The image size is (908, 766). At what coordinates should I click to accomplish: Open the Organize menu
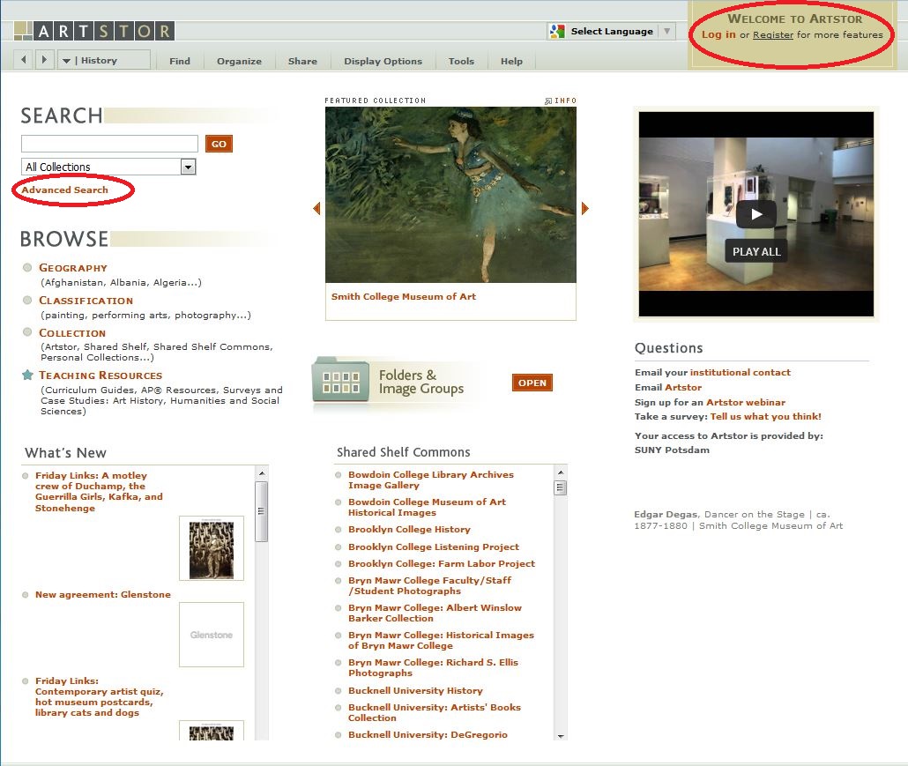[x=239, y=61]
